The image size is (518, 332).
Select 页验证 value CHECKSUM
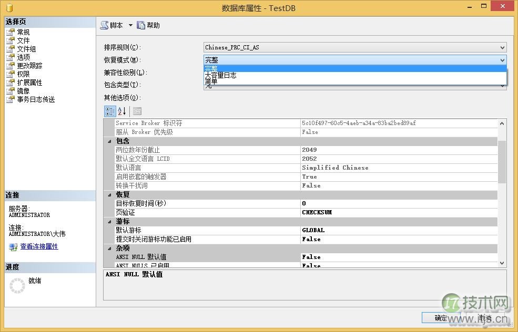tap(399, 212)
